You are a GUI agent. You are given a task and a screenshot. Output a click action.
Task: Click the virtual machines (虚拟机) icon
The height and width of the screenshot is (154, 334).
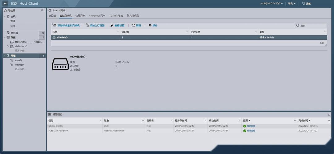click(x=8, y=33)
